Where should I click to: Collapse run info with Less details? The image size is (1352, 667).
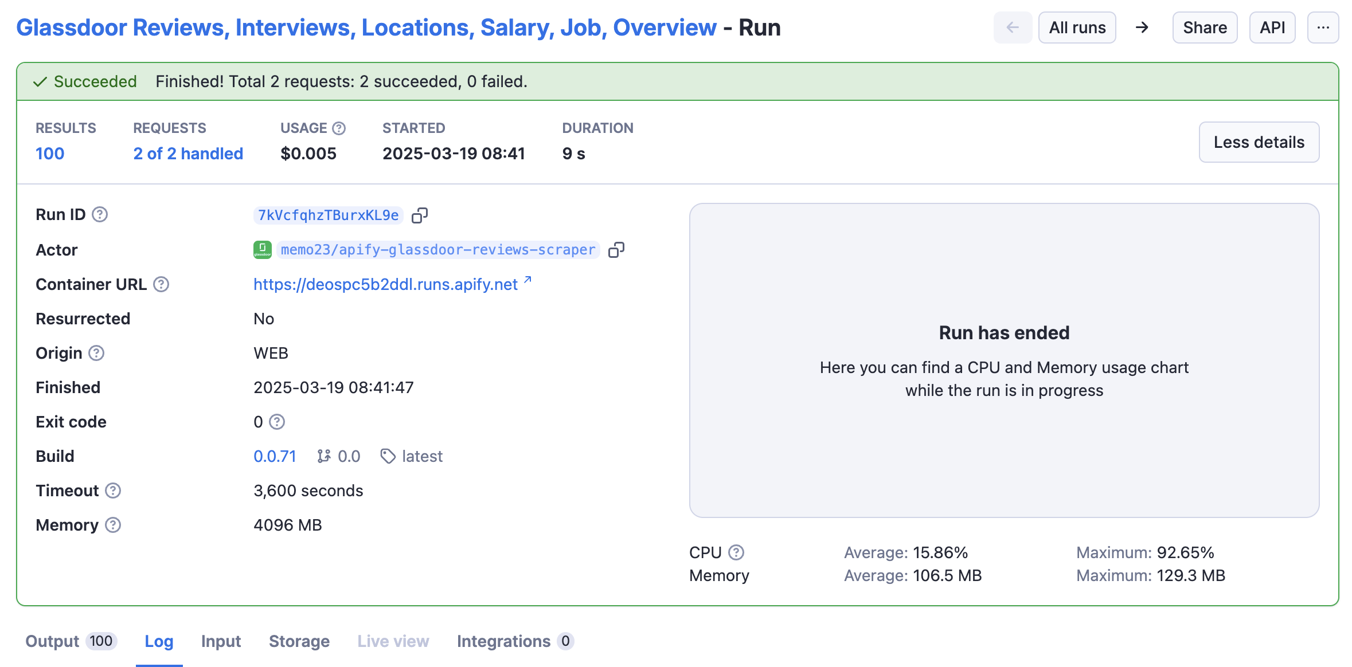(1259, 142)
